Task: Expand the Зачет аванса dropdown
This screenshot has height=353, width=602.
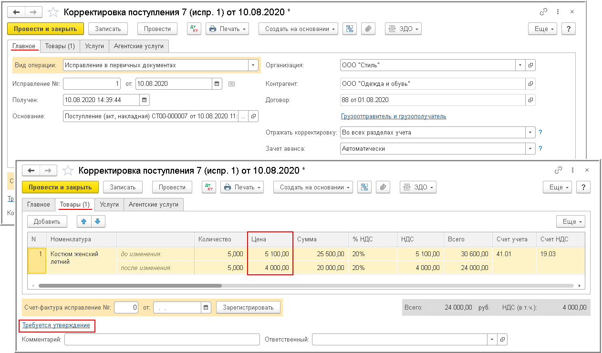Action: tap(530, 148)
